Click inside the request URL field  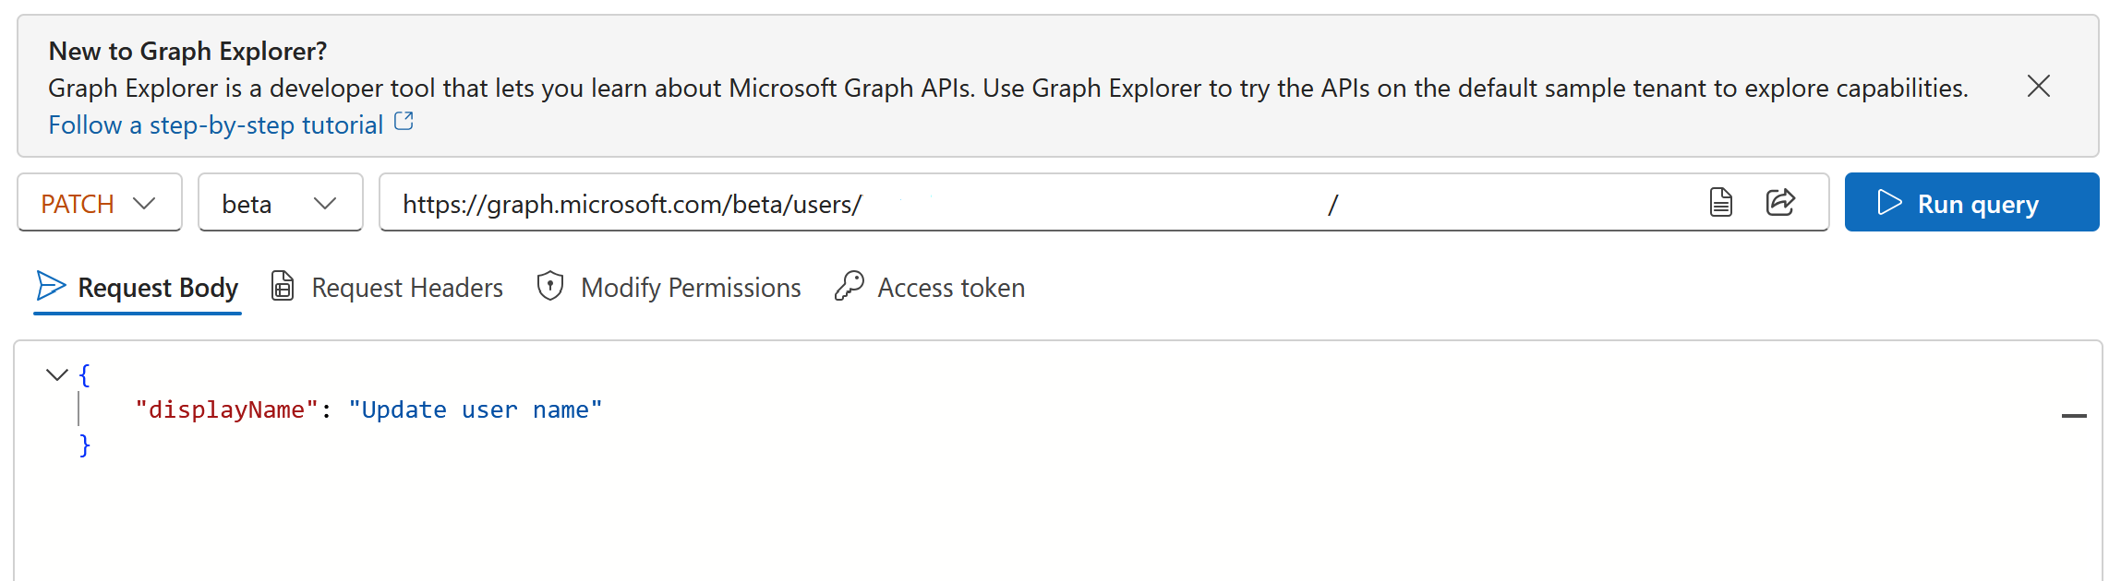1016,203
